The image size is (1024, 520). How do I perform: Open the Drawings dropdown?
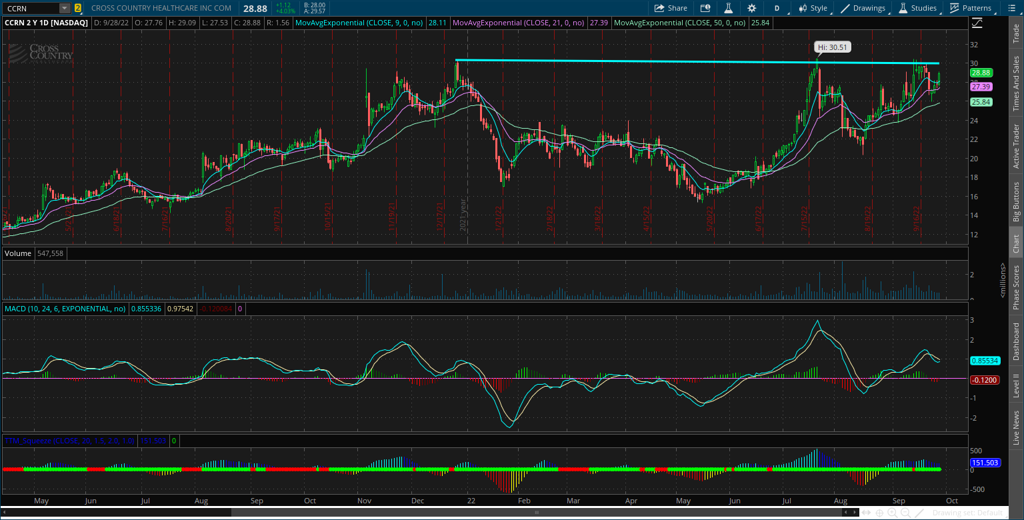[864, 8]
